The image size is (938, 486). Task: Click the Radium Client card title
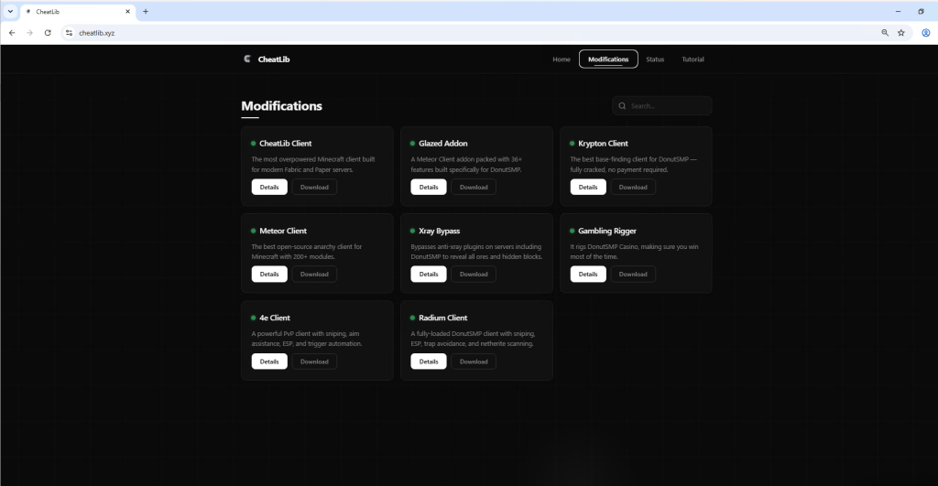point(442,318)
